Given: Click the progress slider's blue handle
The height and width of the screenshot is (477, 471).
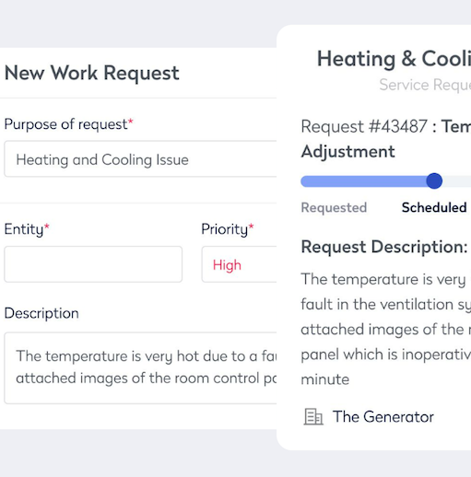Looking at the screenshot, I should click(x=434, y=180).
